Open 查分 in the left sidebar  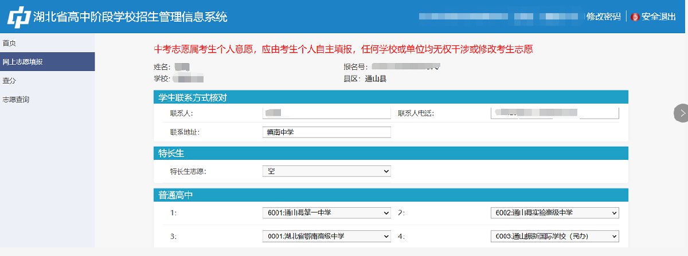(x=9, y=81)
